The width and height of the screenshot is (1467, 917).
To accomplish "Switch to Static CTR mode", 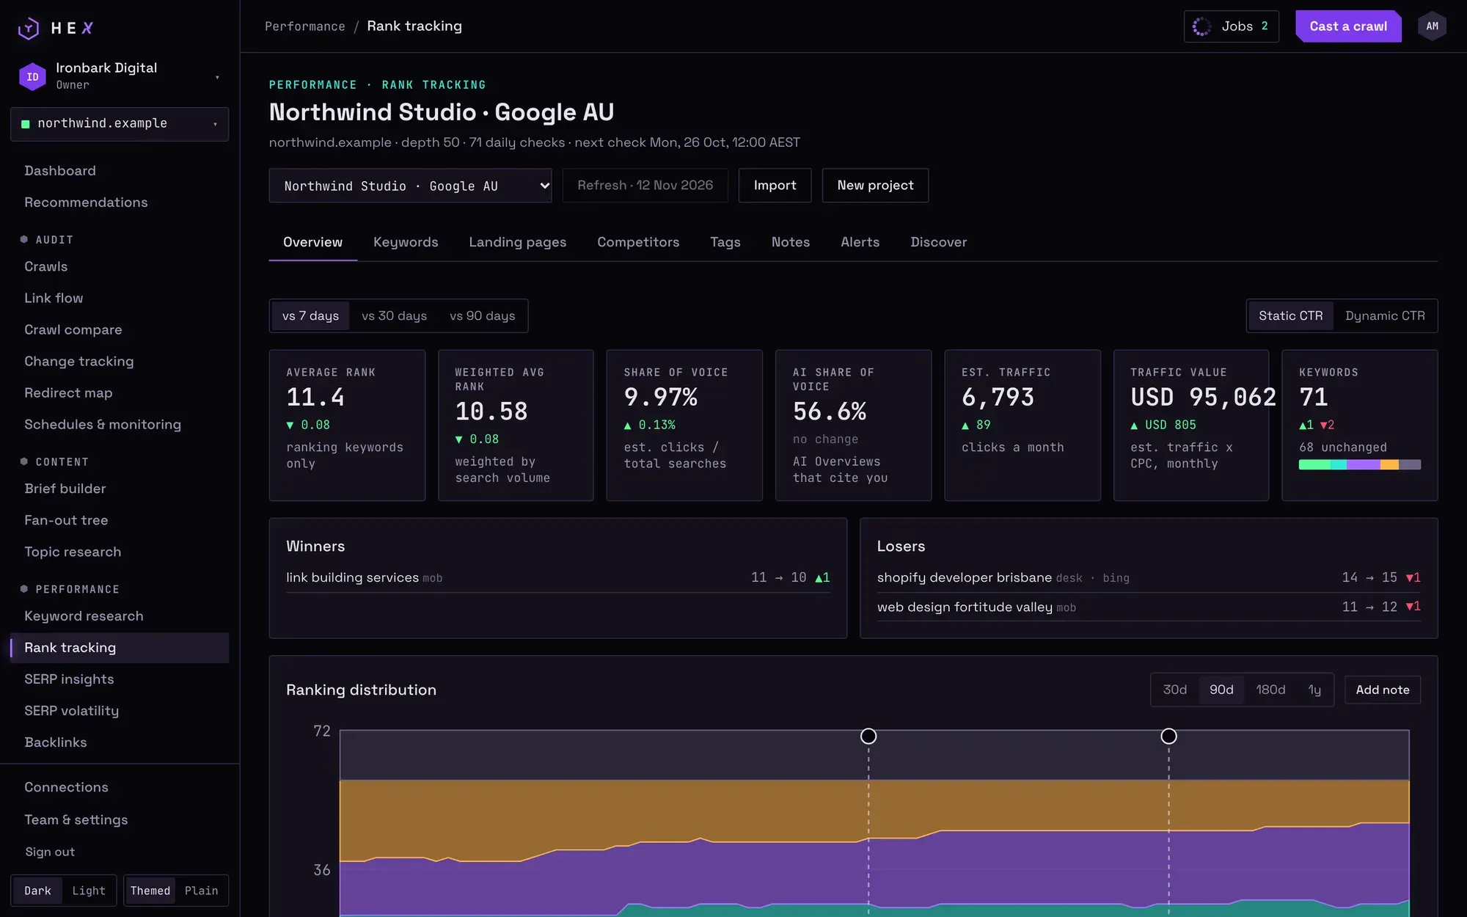I will point(1290,316).
